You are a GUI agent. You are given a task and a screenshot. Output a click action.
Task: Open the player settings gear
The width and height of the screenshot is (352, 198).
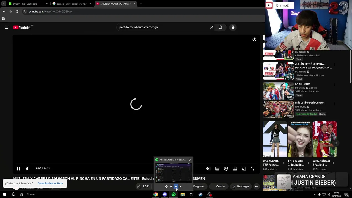[226, 169]
